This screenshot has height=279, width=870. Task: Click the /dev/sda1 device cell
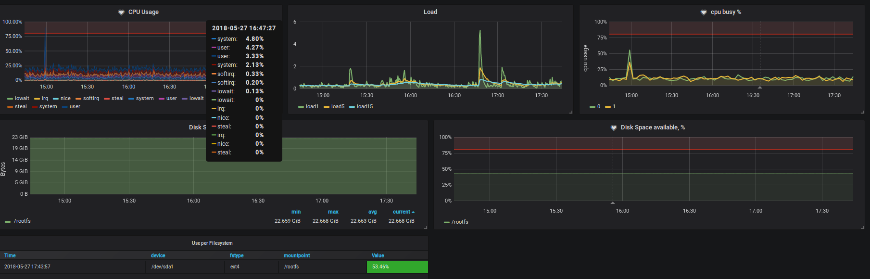(x=185, y=267)
